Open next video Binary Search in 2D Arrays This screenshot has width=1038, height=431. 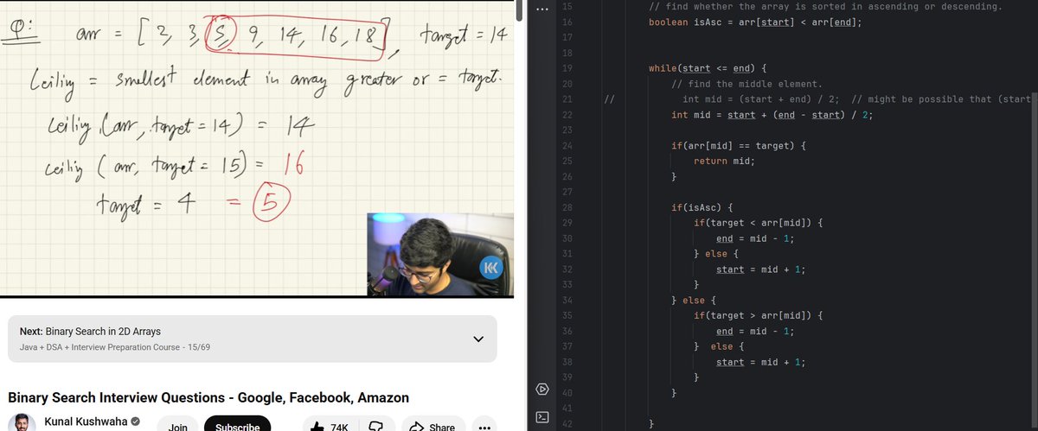[103, 332]
